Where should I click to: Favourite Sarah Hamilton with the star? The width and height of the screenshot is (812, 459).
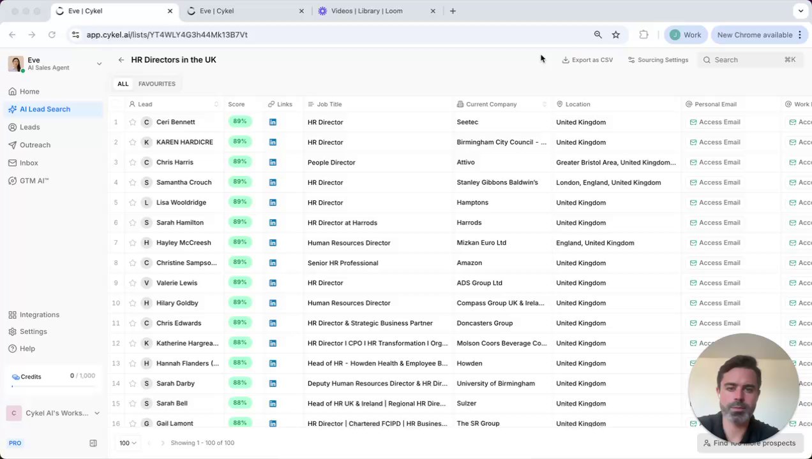tap(132, 222)
